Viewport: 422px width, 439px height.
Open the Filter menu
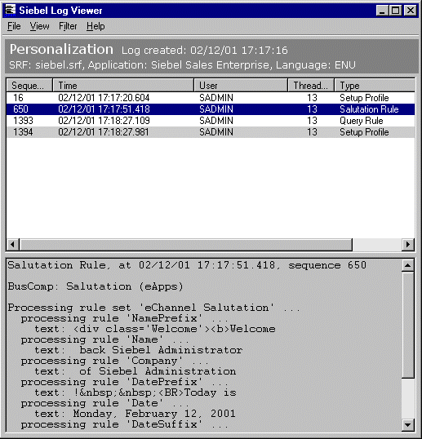68,26
